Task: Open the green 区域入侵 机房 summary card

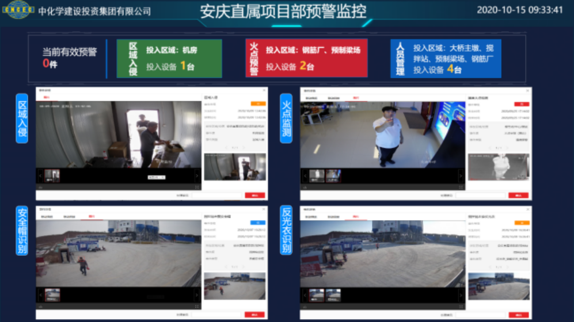Action: pos(169,59)
